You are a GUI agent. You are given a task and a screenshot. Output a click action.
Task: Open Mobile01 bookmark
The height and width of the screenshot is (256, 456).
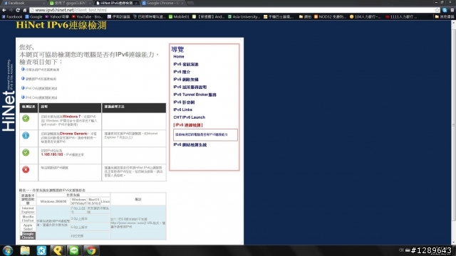(179, 17)
